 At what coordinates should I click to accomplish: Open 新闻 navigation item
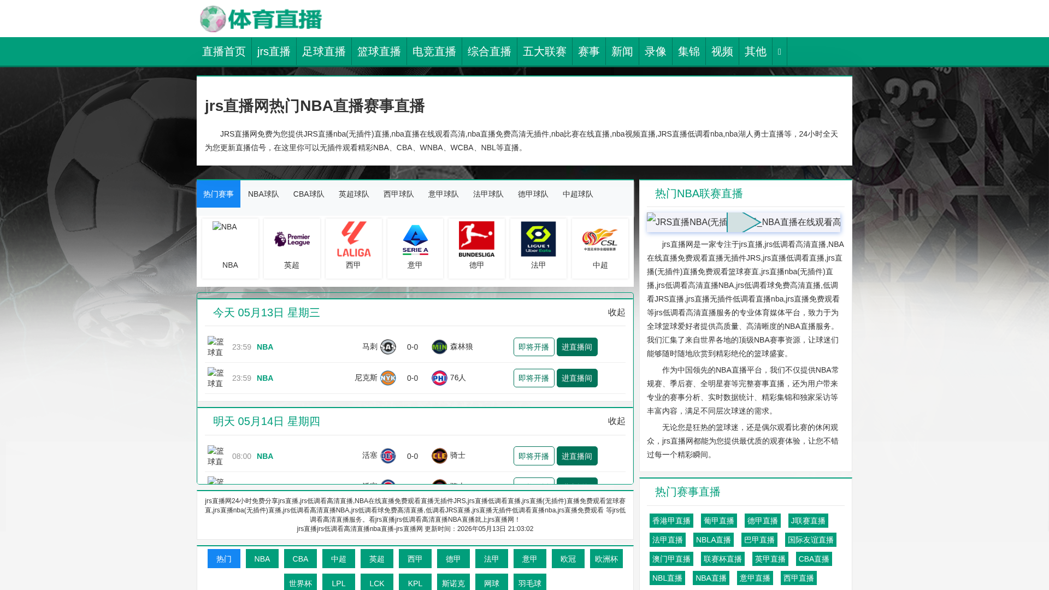(x=622, y=51)
